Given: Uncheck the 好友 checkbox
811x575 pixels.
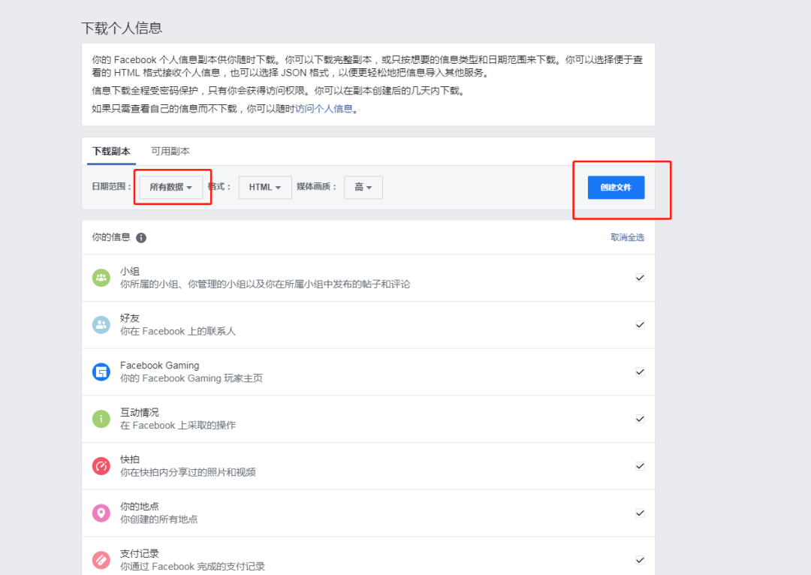Looking at the screenshot, I should tap(640, 324).
